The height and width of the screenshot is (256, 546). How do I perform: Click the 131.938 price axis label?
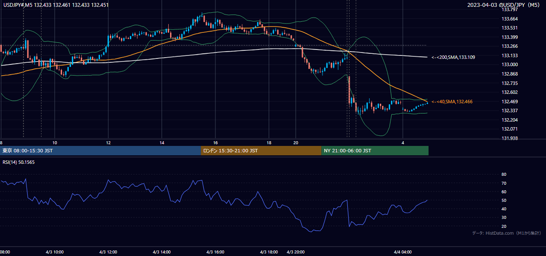[x=509, y=138]
